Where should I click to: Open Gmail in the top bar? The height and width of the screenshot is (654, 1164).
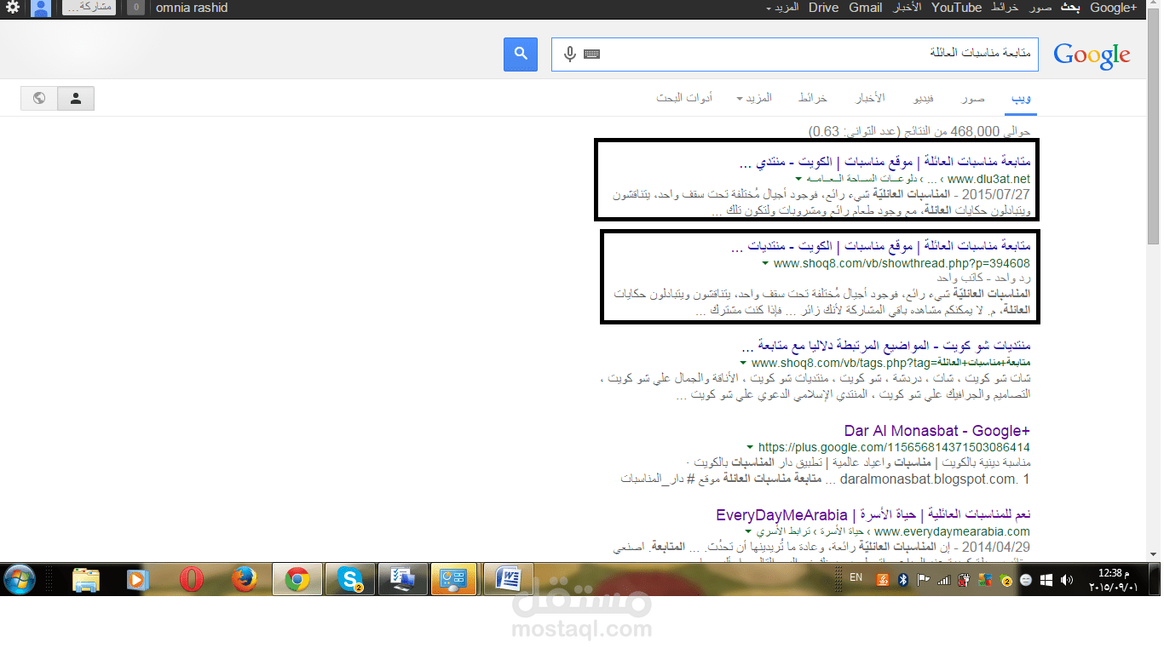click(x=866, y=8)
